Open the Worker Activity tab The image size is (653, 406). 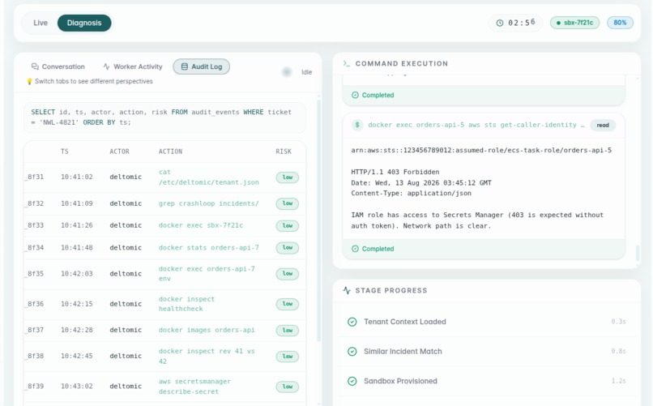point(133,66)
